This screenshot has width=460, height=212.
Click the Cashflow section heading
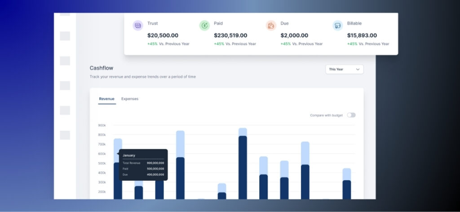click(102, 68)
